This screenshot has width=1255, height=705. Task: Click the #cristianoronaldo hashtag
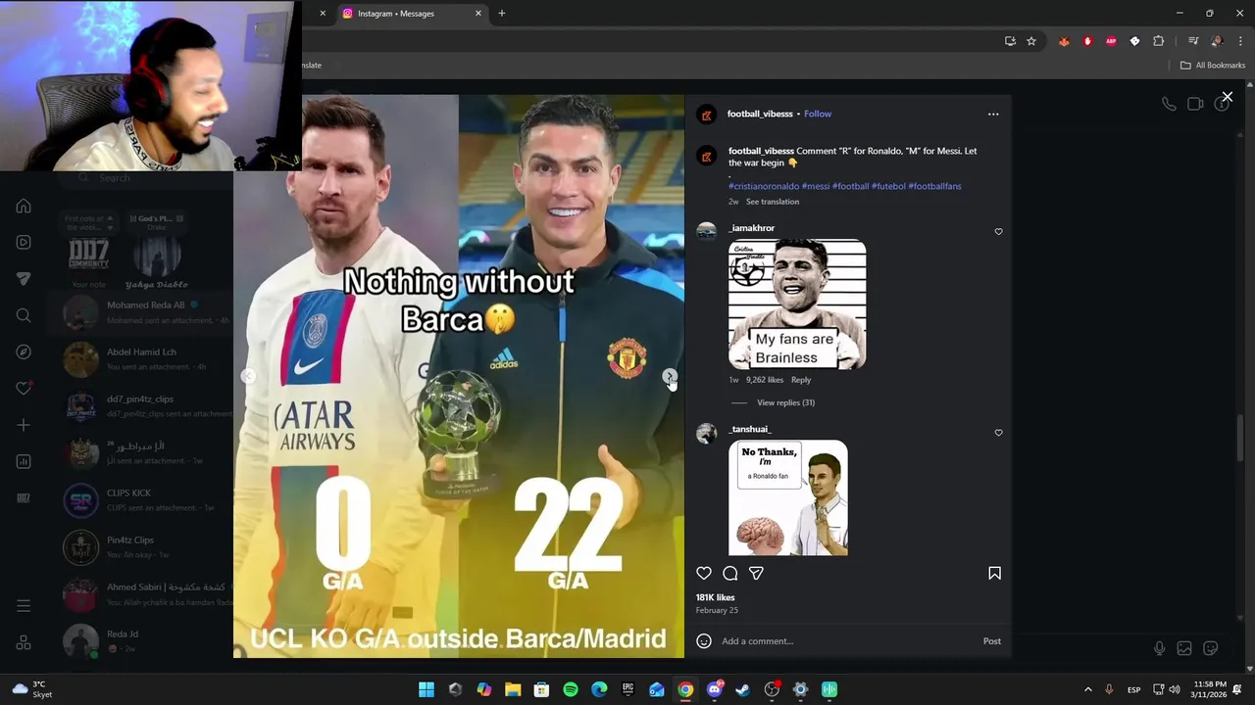pos(764,186)
